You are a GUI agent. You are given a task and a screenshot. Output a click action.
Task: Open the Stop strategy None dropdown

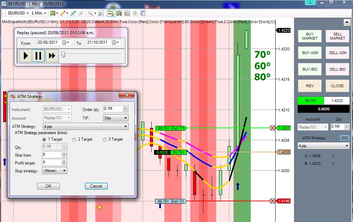(x=55, y=171)
